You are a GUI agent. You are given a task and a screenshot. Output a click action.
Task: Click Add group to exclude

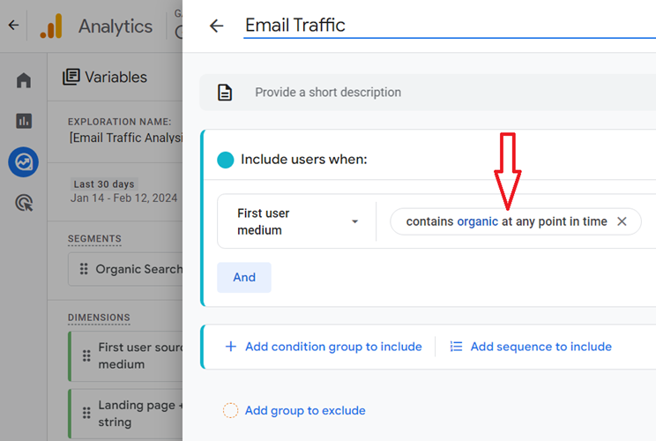(305, 410)
